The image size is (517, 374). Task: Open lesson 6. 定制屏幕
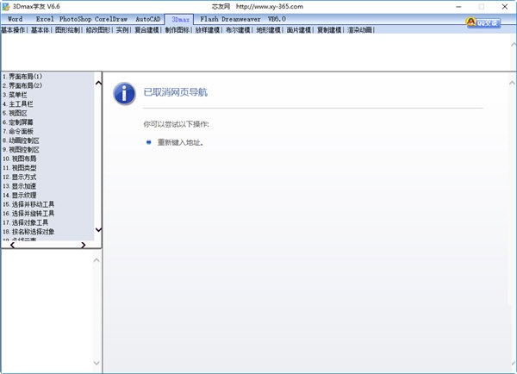click(x=18, y=122)
